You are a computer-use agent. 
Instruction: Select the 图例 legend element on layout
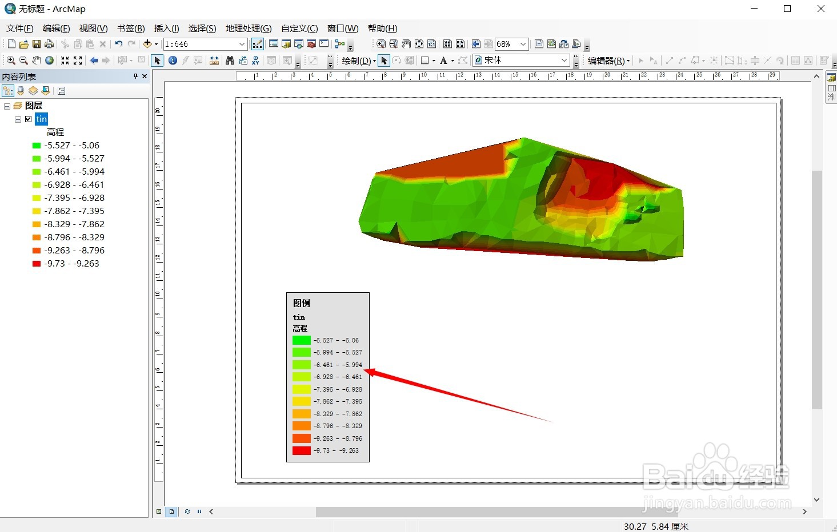[328, 377]
